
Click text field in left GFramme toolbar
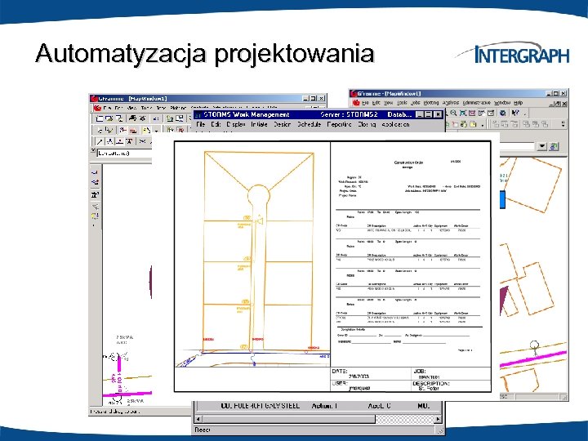(x=124, y=154)
